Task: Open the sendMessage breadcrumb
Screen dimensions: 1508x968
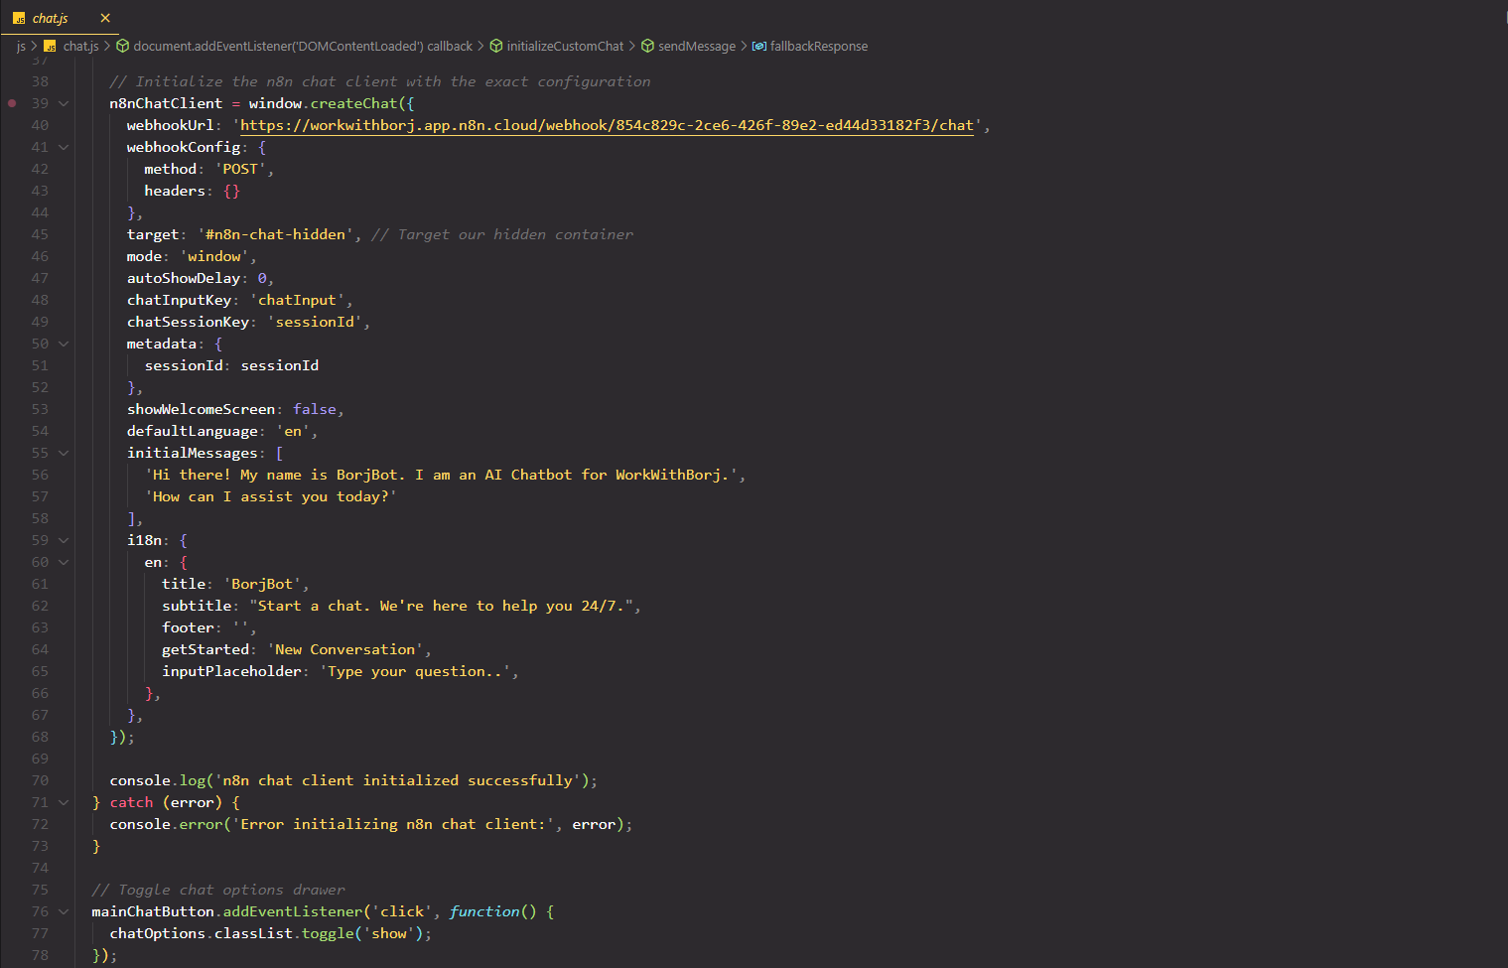Action: pos(697,46)
